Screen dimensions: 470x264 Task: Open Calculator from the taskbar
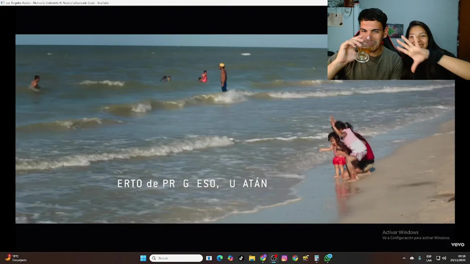coord(317,258)
